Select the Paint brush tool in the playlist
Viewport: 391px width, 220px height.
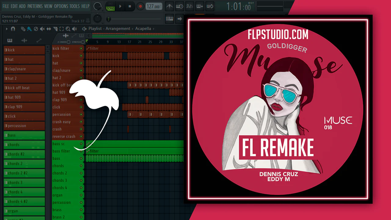29,29
